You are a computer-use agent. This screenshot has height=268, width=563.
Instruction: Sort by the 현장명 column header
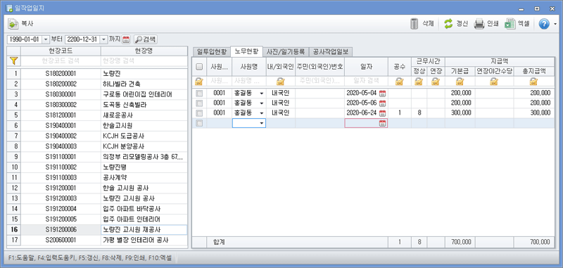click(144, 51)
